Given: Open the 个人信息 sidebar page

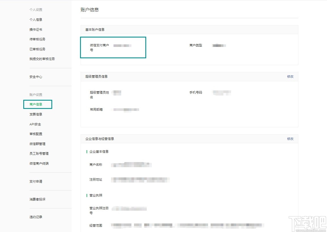Looking at the screenshot, I should [x=35, y=19].
